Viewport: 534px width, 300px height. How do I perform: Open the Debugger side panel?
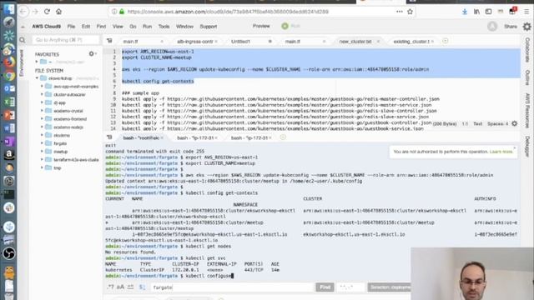coord(527,147)
